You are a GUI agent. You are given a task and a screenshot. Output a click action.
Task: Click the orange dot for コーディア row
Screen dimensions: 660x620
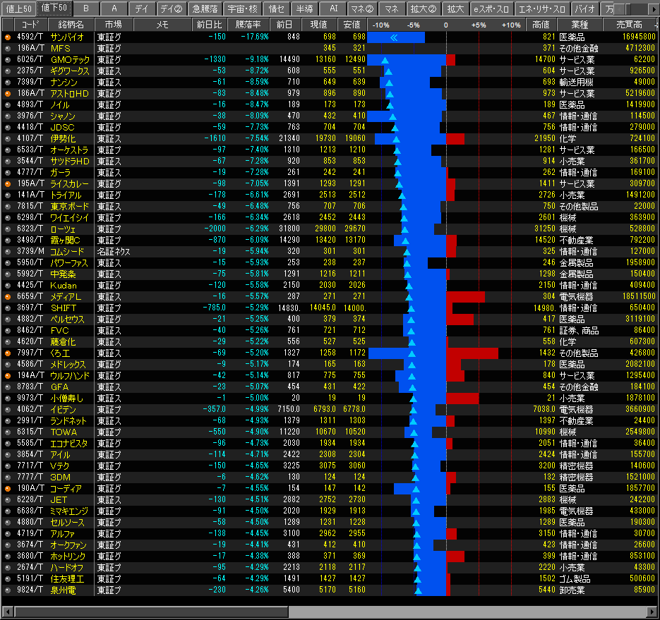pos(8,488)
